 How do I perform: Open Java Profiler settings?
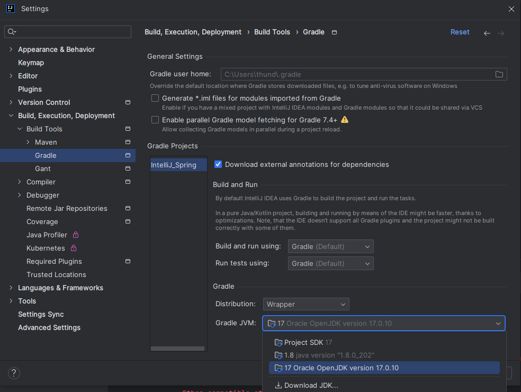47,235
